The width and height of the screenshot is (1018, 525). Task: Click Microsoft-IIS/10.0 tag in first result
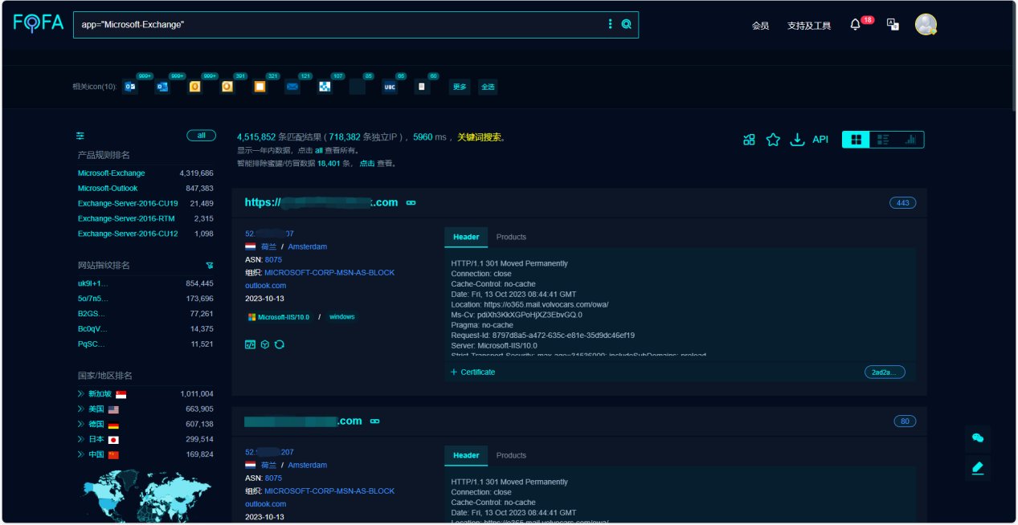[279, 317]
